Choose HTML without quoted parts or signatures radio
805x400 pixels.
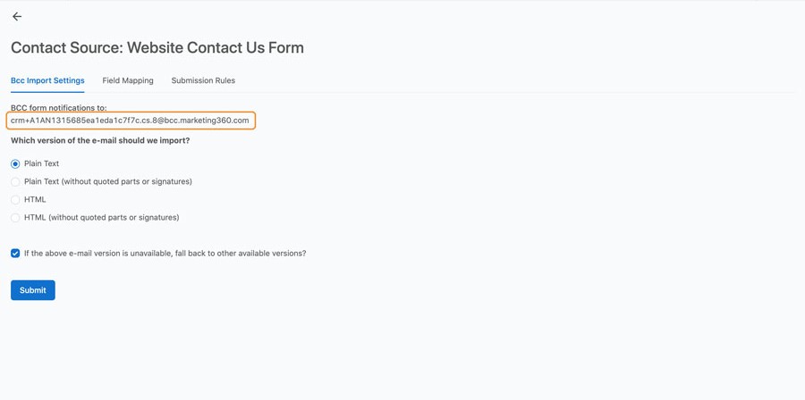[15, 218]
